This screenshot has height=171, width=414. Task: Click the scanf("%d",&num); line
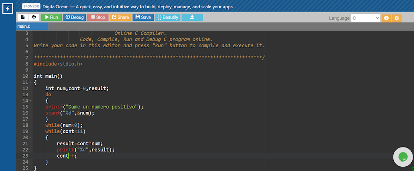(70, 113)
